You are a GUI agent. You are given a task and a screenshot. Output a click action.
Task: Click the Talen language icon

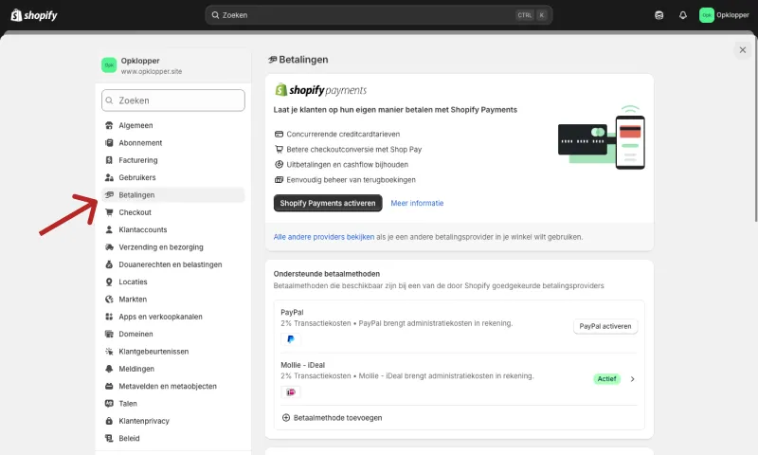tap(109, 404)
